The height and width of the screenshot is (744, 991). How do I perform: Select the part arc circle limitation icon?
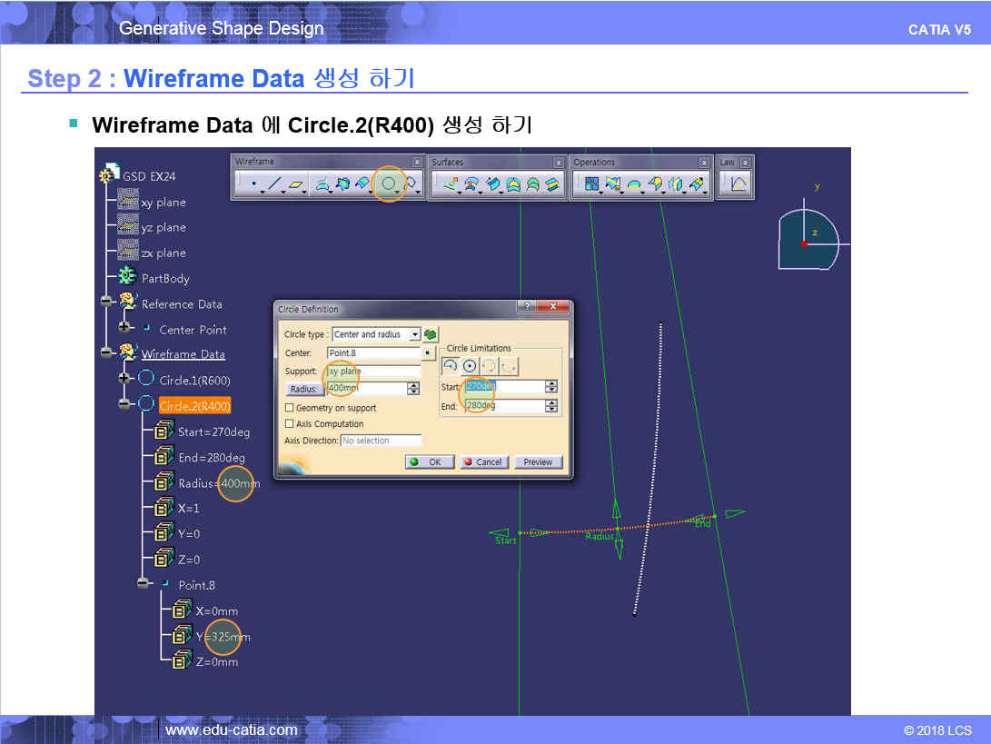pyautogui.click(x=450, y=366)
